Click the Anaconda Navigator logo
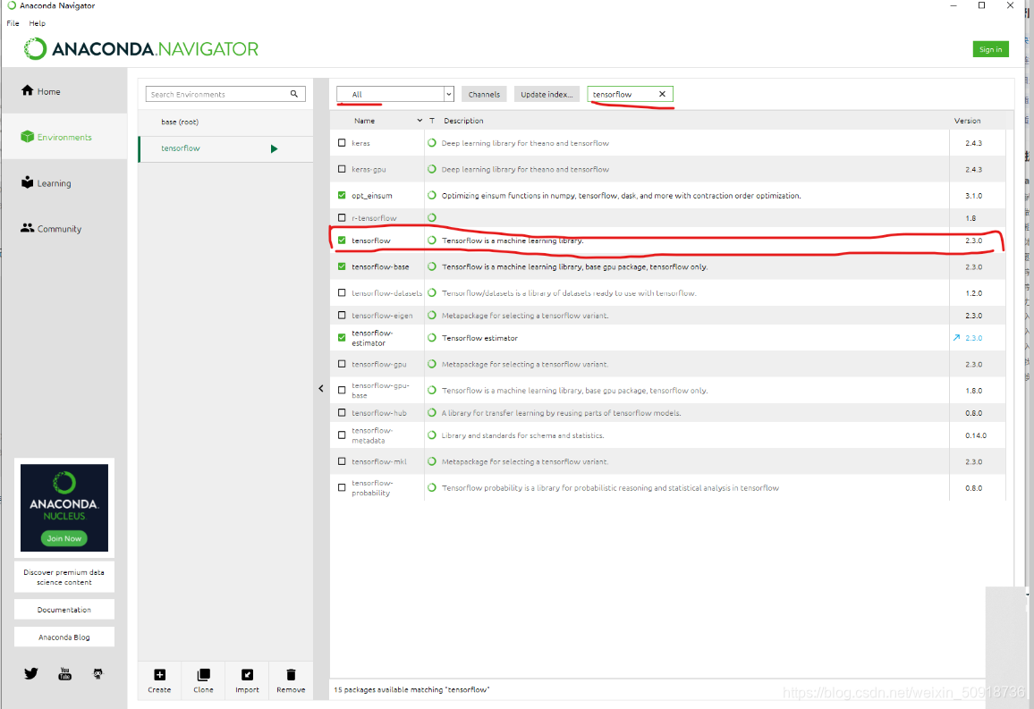Image resolution: width=1034 pixels, height=709 pixels. [141, 49]
